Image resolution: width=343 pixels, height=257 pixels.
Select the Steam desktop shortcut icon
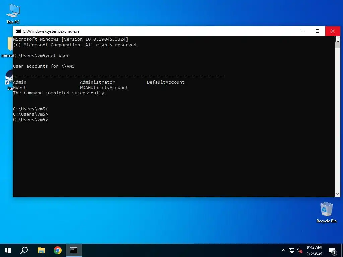(9, 80)
